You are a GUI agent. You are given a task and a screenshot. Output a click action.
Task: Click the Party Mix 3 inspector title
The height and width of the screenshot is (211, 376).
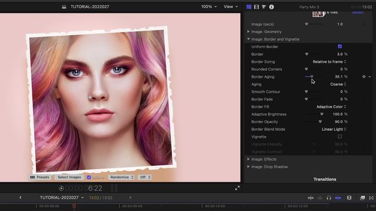coord(309,7)
